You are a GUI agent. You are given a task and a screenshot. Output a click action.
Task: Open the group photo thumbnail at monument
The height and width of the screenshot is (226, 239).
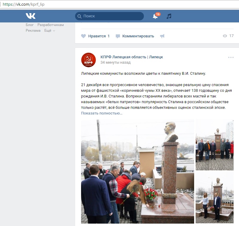[214, 145]
